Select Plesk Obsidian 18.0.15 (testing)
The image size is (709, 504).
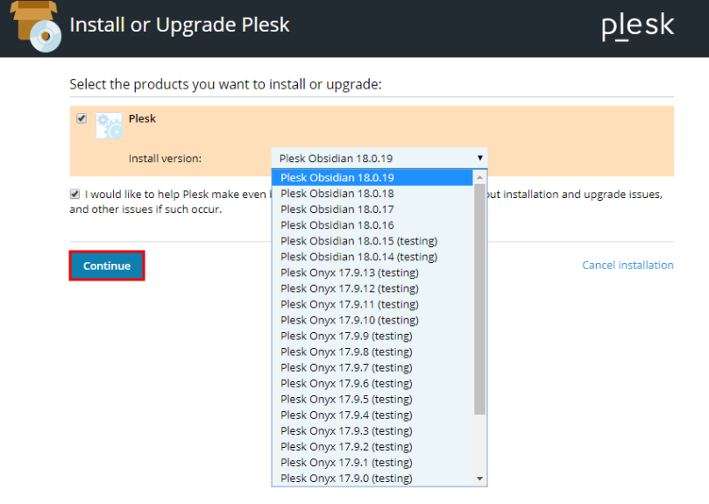pyautogui.click(x=372, y=241)
